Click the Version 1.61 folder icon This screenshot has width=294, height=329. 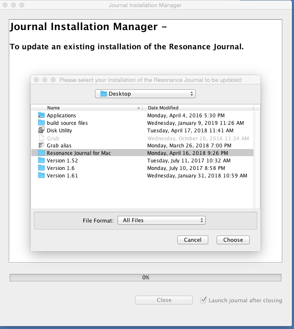click(41, 175)
